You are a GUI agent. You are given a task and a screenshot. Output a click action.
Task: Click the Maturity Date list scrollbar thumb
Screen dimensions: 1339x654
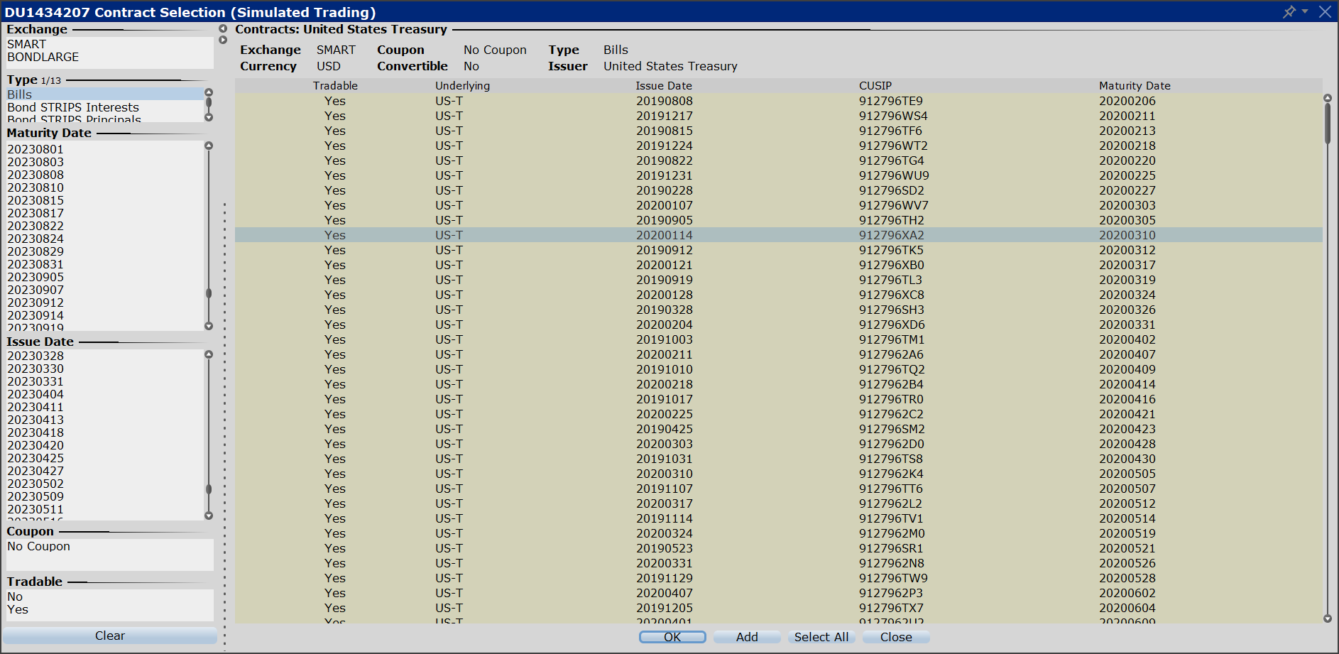[209, 293]
